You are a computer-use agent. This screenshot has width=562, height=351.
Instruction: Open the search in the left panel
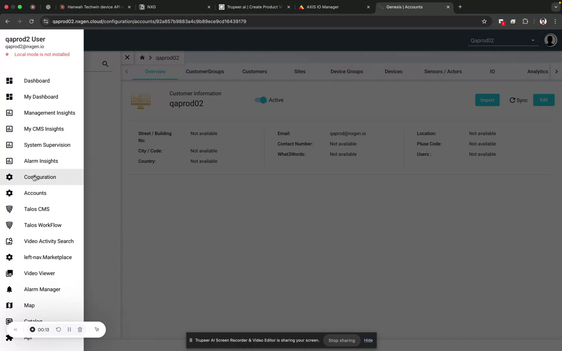[x=105, y=64]
